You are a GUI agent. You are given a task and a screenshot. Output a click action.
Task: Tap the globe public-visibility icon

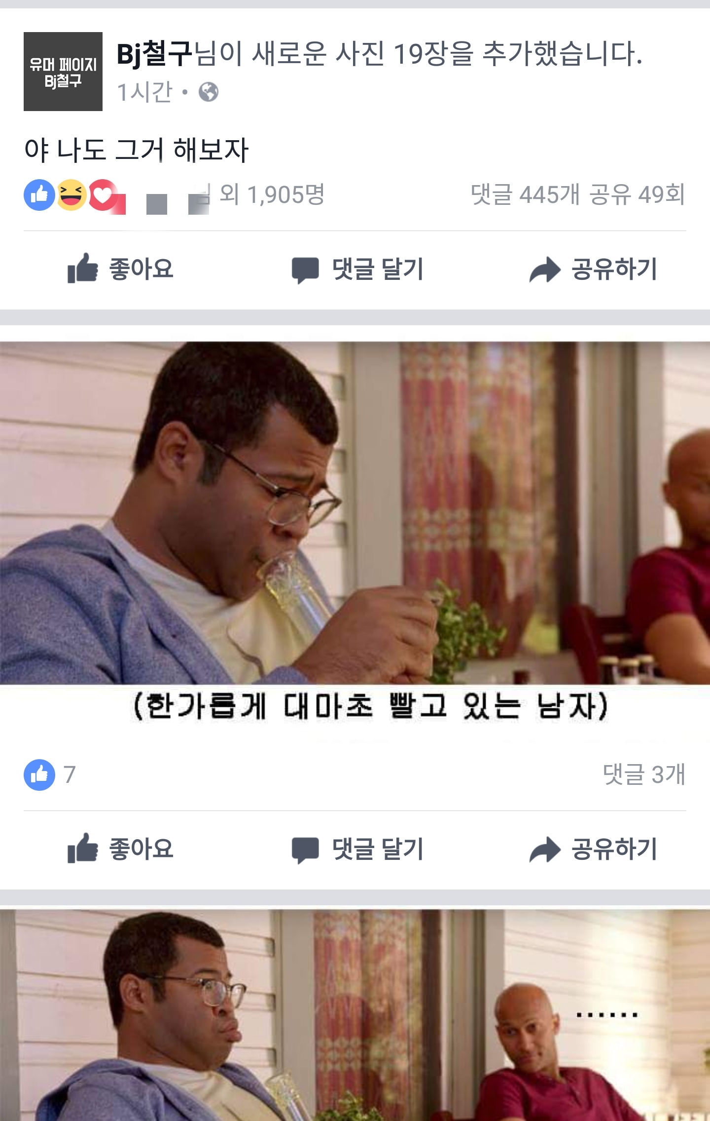pos(209,92)
